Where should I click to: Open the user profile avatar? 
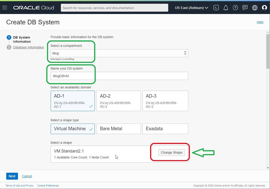pos(264,8)
